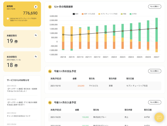
Task: Click the orange negative bar for 2021/8
Action: click(63, 45)
